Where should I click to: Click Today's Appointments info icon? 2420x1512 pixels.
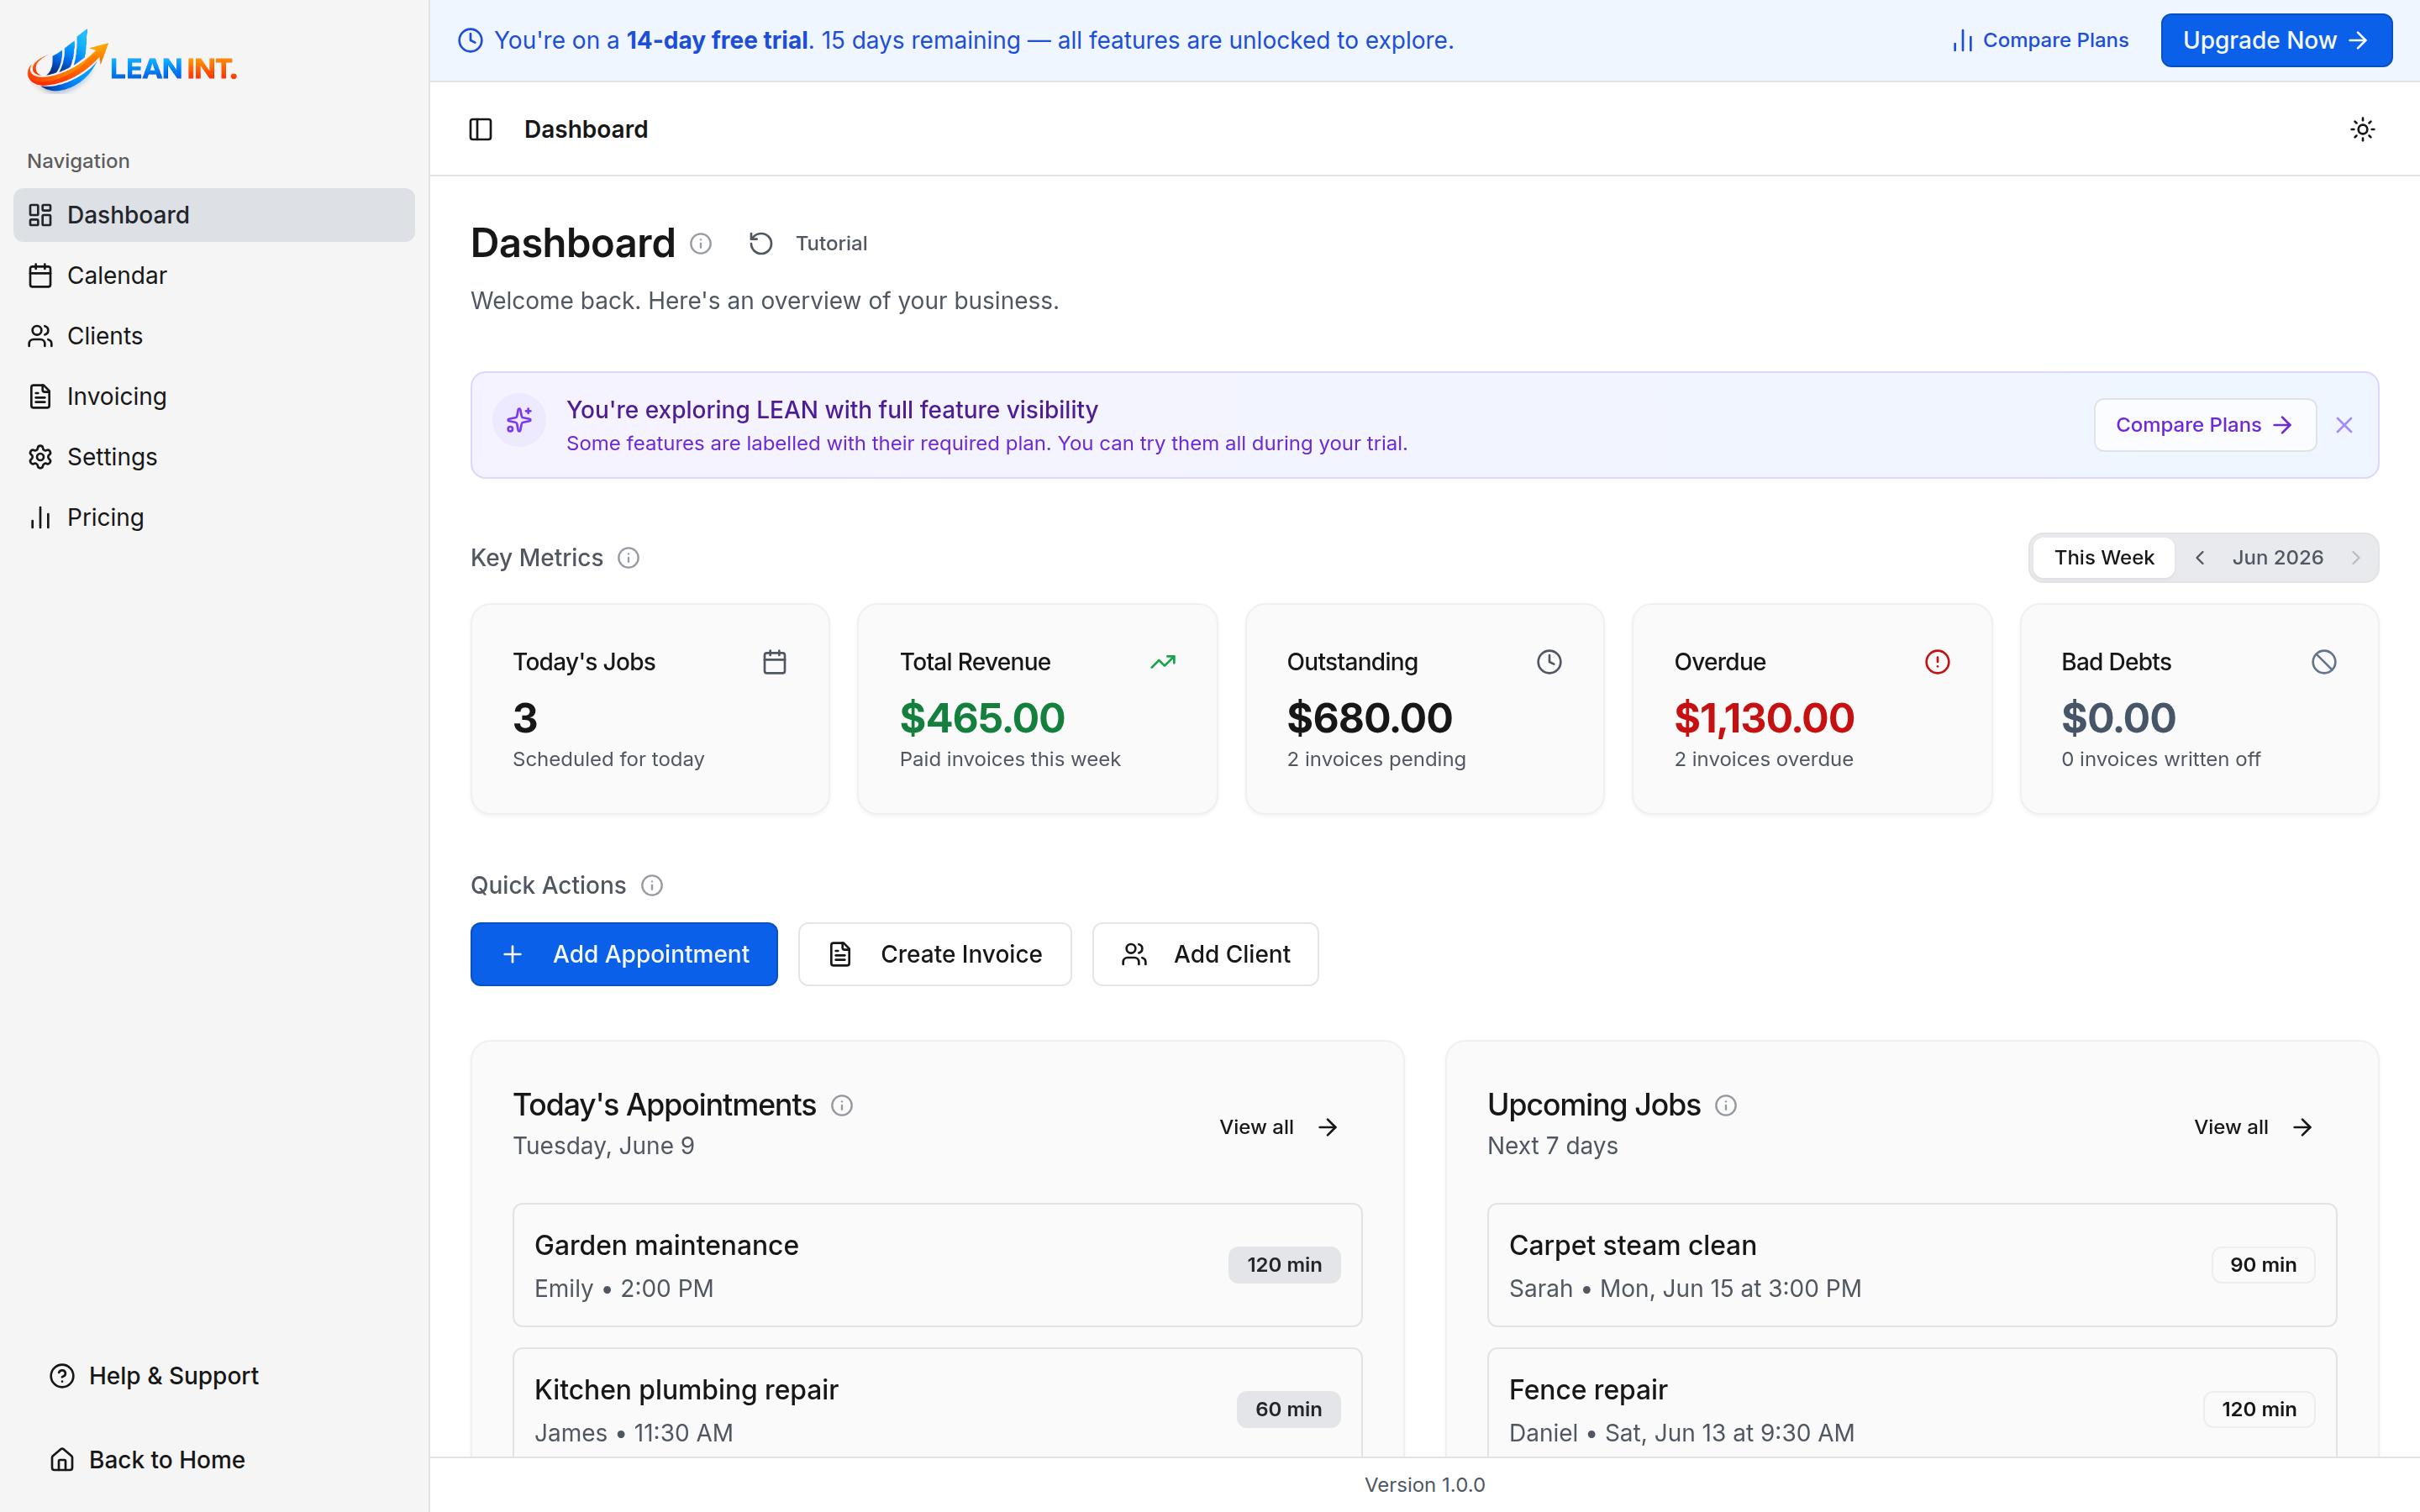(842, 1105)
